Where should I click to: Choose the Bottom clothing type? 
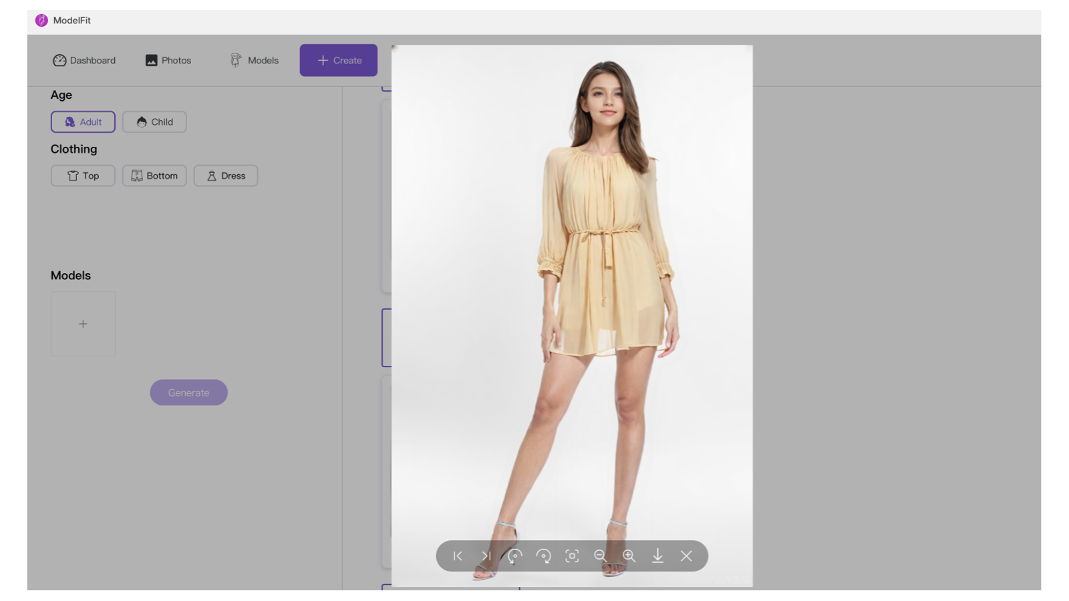click(154, 176)
